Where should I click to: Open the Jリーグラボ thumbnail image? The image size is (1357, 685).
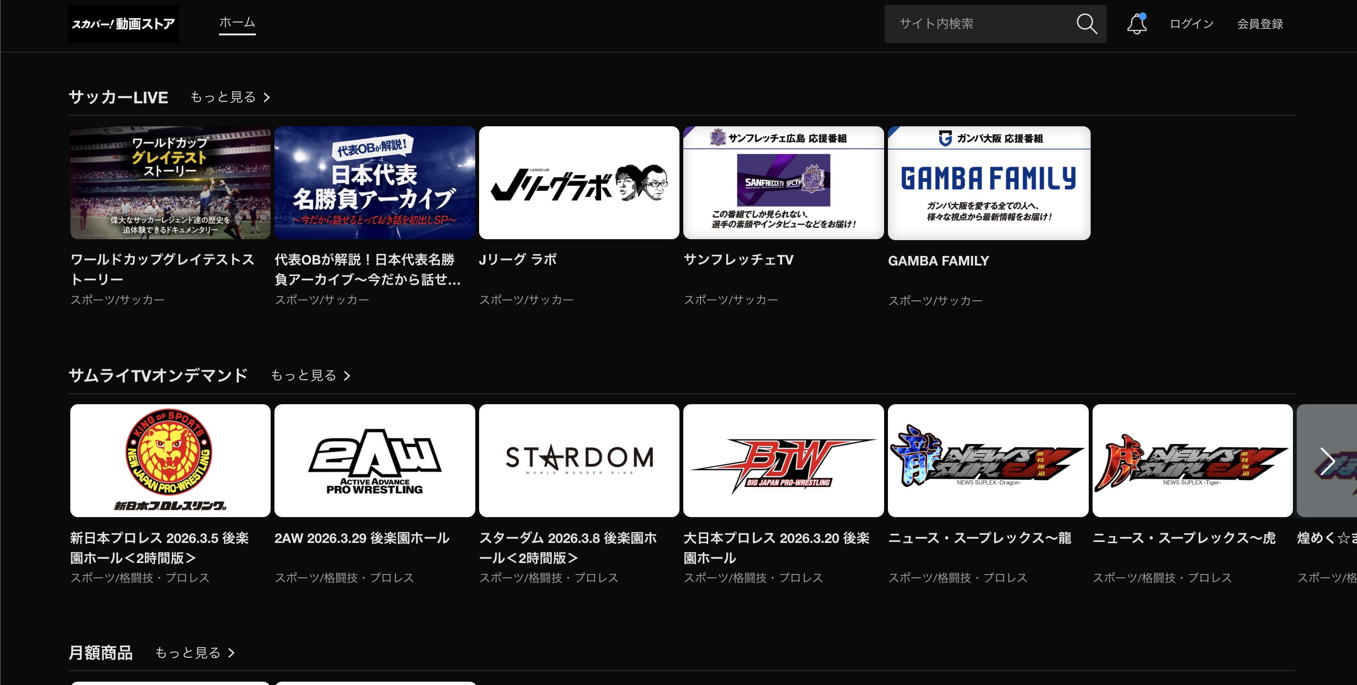point(579,182)
